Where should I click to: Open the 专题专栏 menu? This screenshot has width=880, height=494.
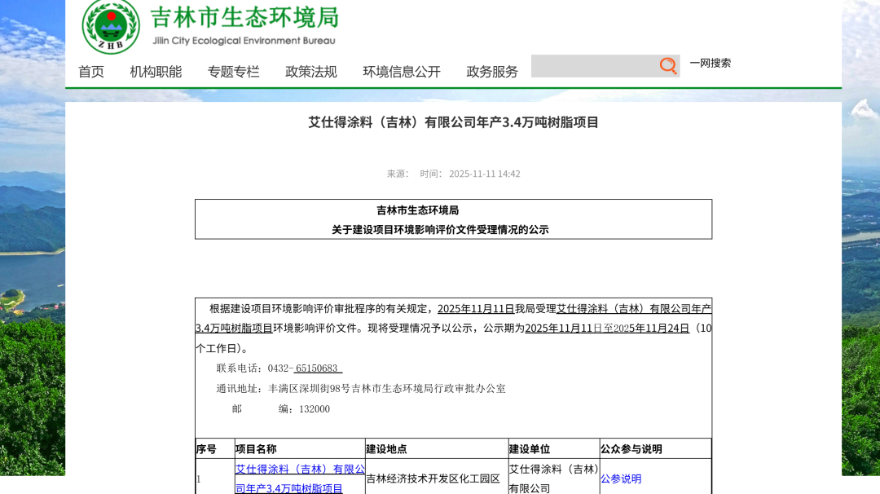pyautogui.click(x=233, y=72)
